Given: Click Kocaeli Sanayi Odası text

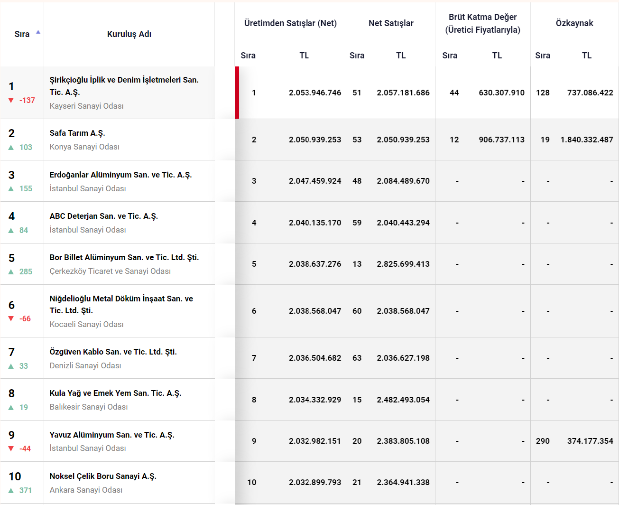Looking at the screenshot, I should coord(86,324).
